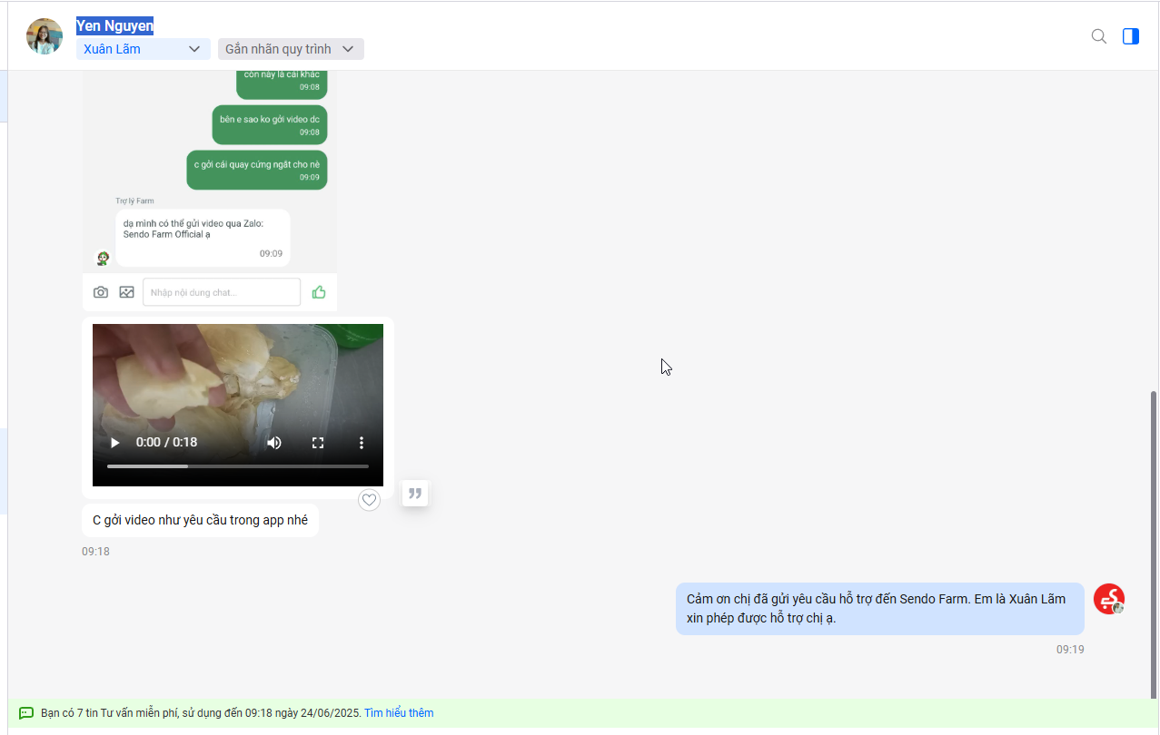Screen dimensions: 1160x735
Task: Click the 'Sendo Farm Official' message bubble
Action: tap(203, 238)
